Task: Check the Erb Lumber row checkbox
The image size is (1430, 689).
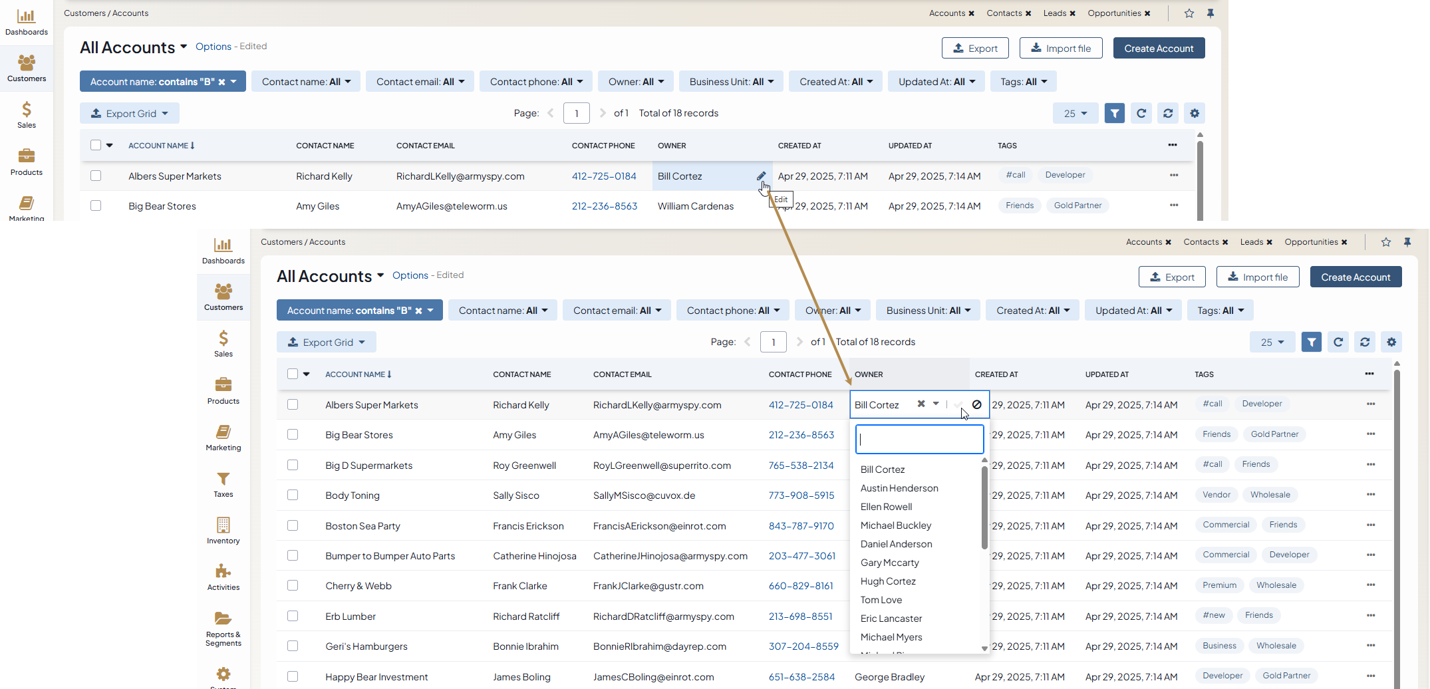Action: (293, 617)
